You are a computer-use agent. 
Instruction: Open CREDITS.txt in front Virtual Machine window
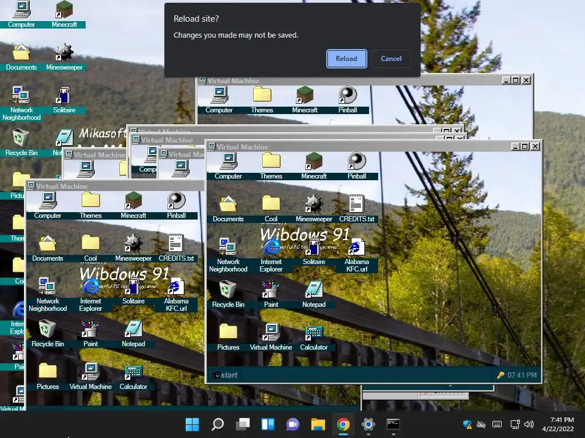pyautogui.click(x=356, y=209)
